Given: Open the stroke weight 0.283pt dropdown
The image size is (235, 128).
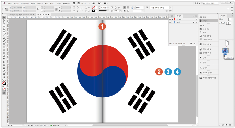Looking at the screenshot, I should [108, 8].
